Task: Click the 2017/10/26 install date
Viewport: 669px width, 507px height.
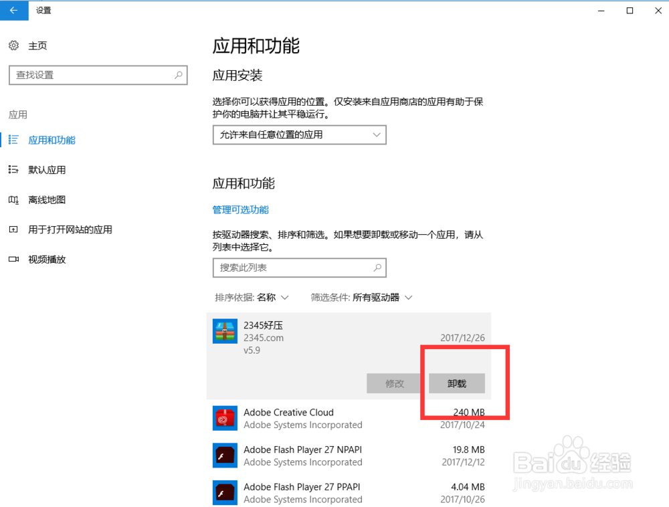Action: click(462, 499)
